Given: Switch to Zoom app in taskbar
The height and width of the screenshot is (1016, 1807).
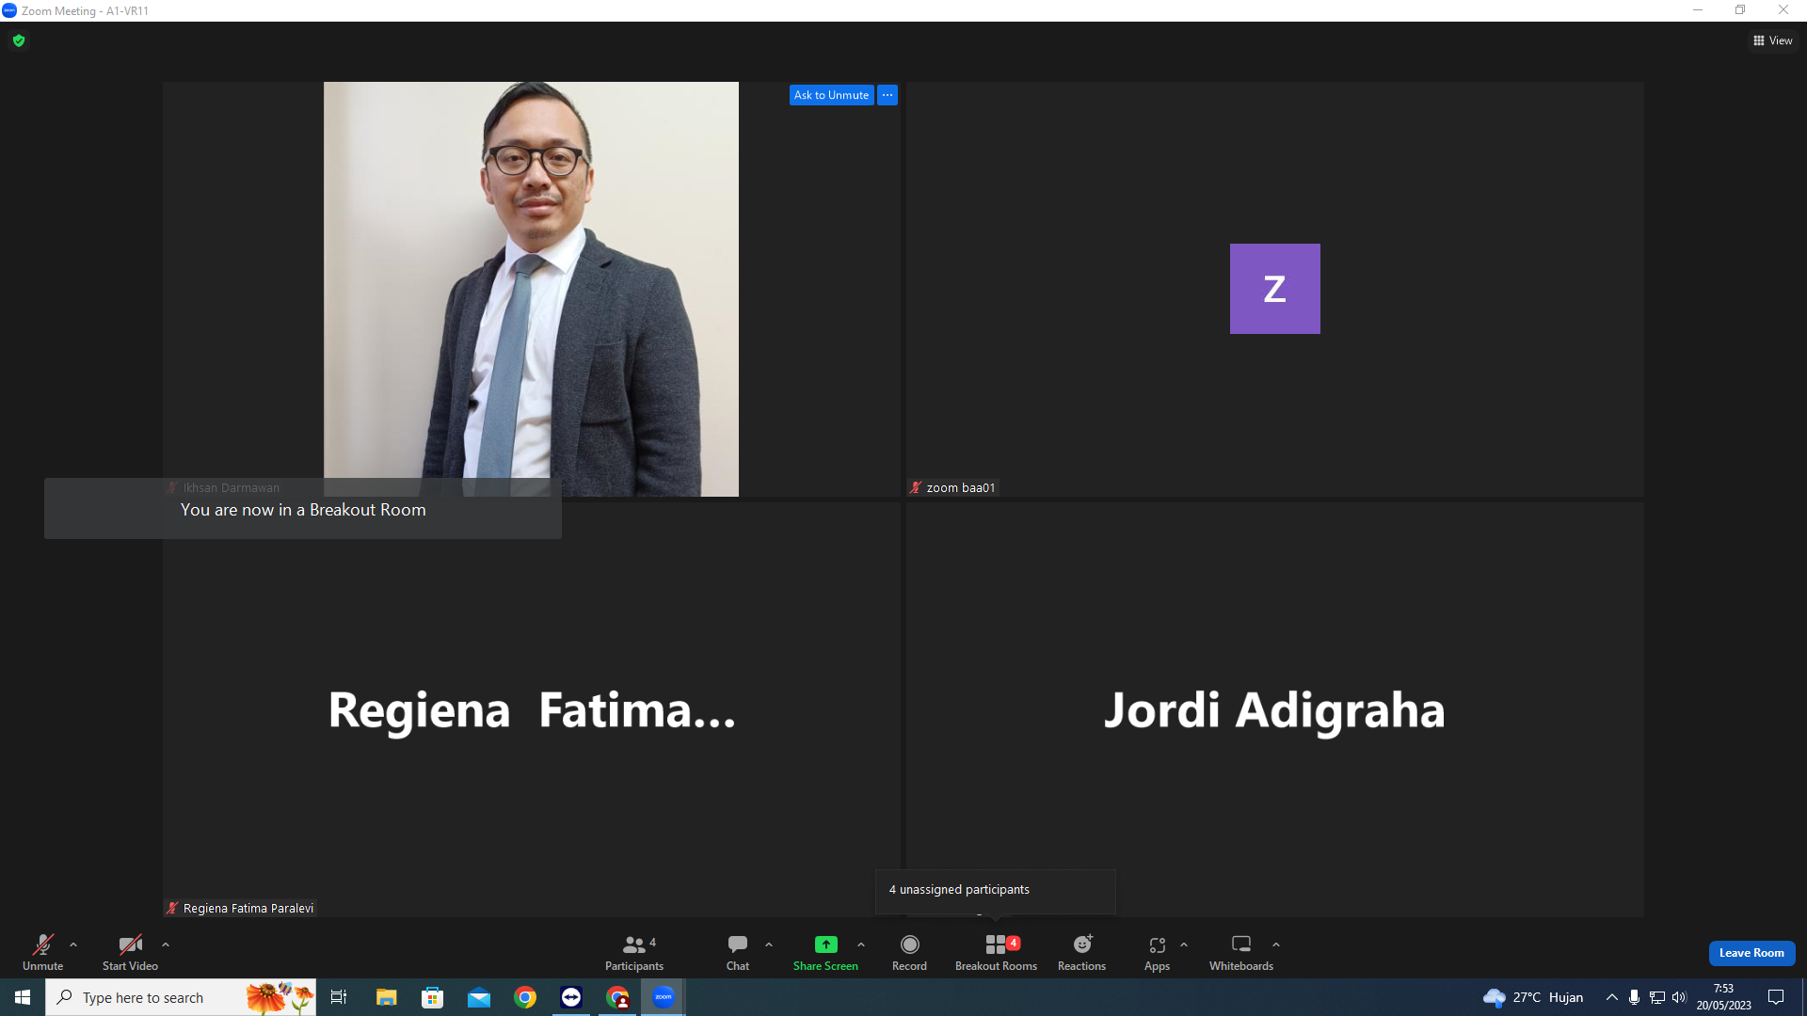Looking at the screenshot, I should [x=664, y=997].
